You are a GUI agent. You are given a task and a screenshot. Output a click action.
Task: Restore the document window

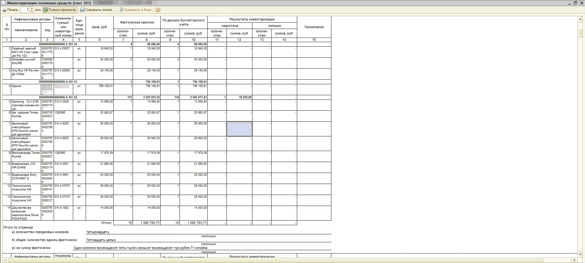575,3
